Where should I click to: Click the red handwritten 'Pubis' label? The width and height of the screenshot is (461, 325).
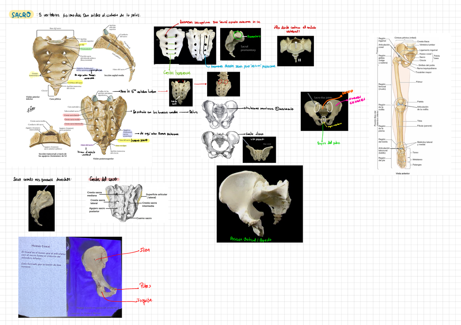[x=144, y=286]
